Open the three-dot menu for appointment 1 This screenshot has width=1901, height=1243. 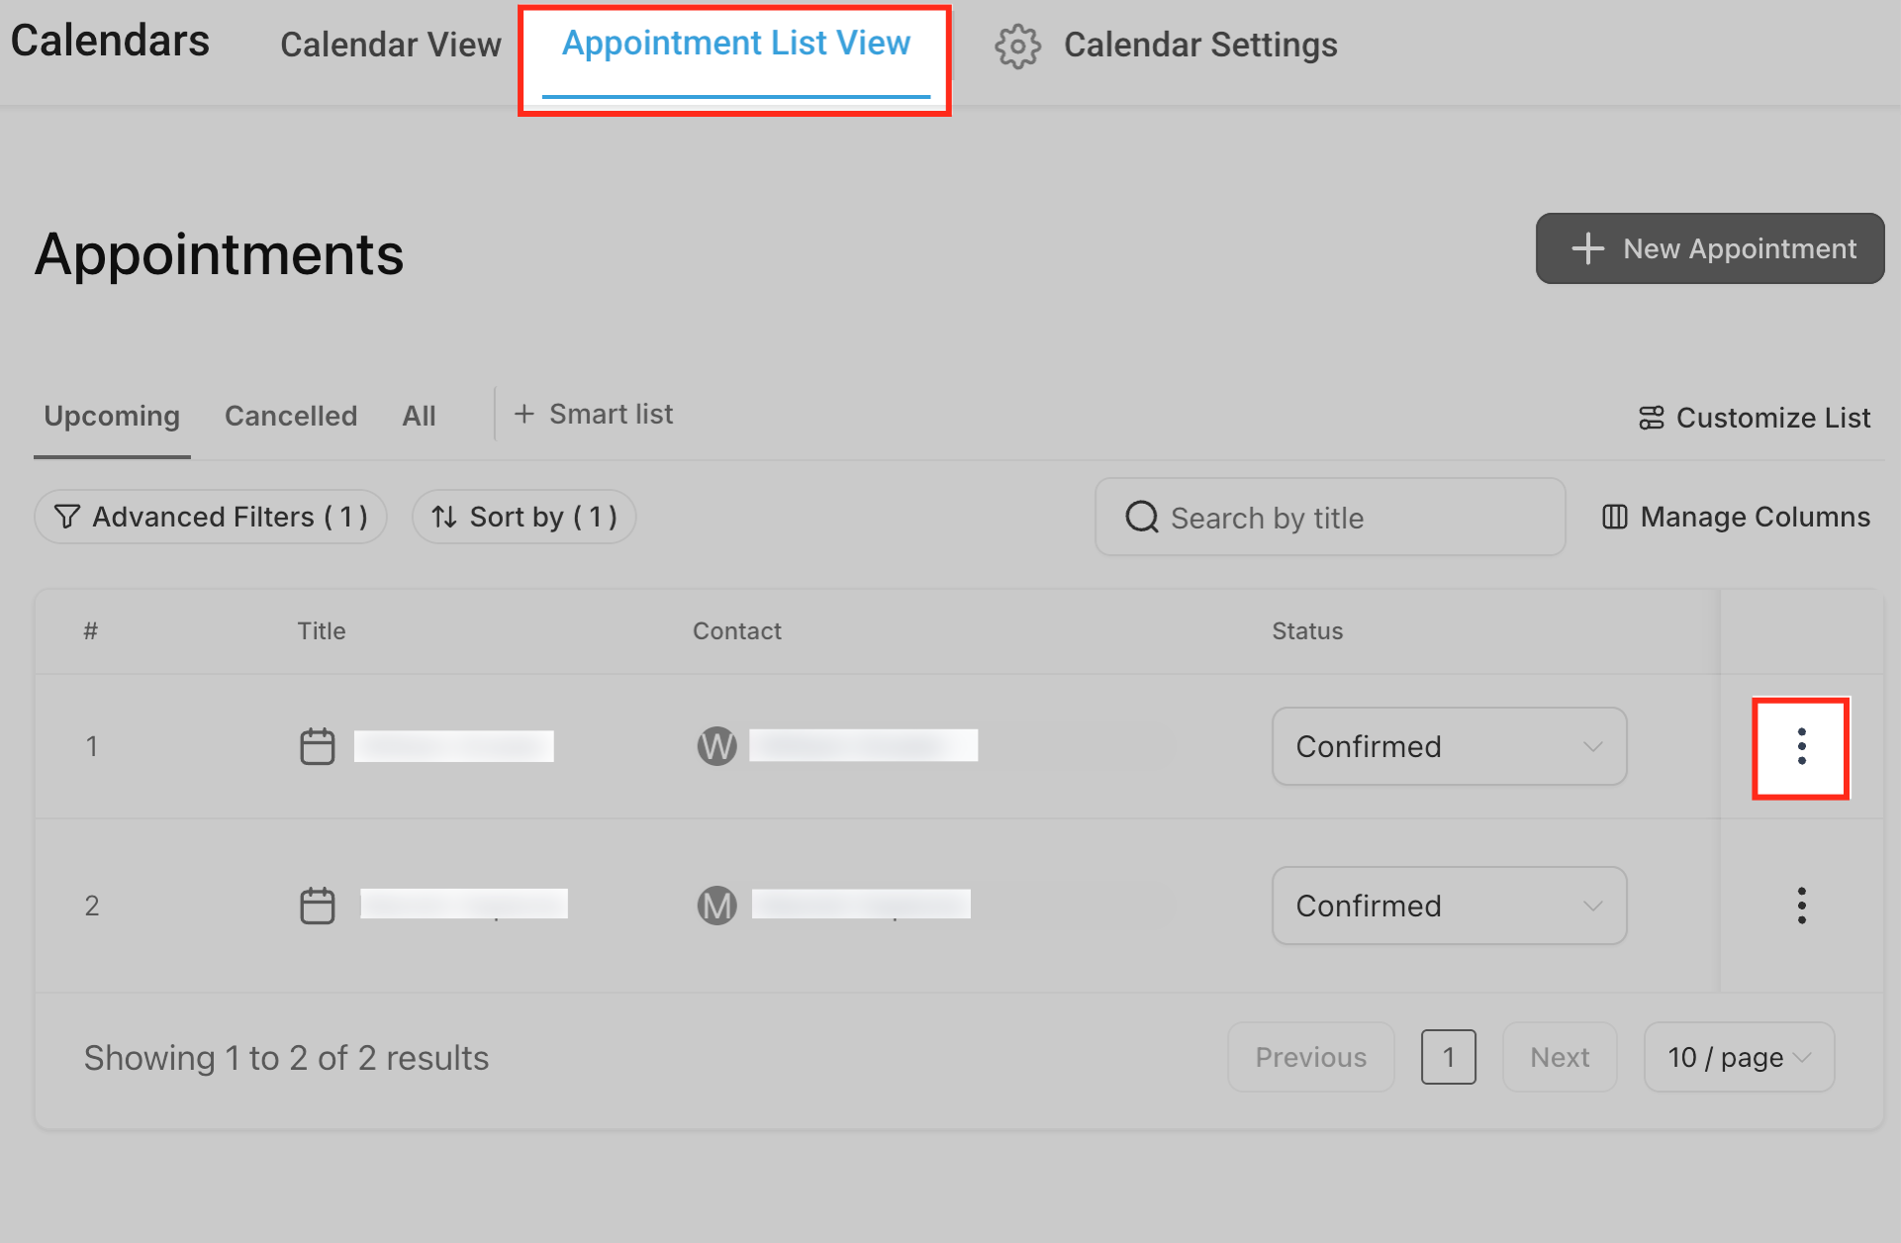[1800, 747]
